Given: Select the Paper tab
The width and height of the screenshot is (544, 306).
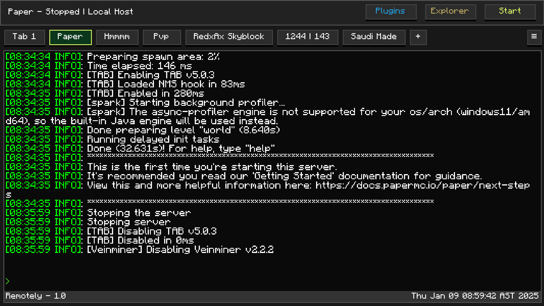Looking at the screenshot, I should click(x=70, y=37).
